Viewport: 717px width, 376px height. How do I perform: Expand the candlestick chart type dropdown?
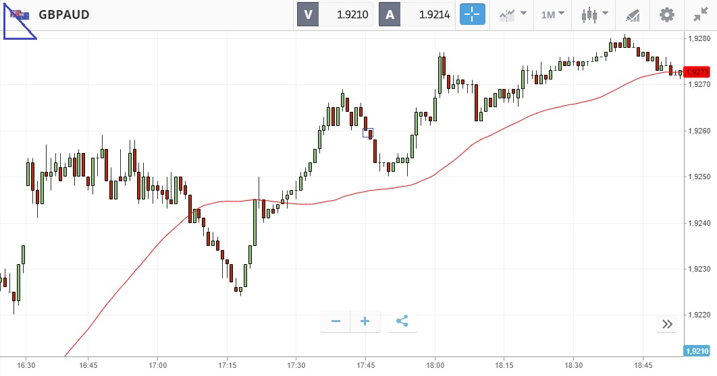point(594,14)
